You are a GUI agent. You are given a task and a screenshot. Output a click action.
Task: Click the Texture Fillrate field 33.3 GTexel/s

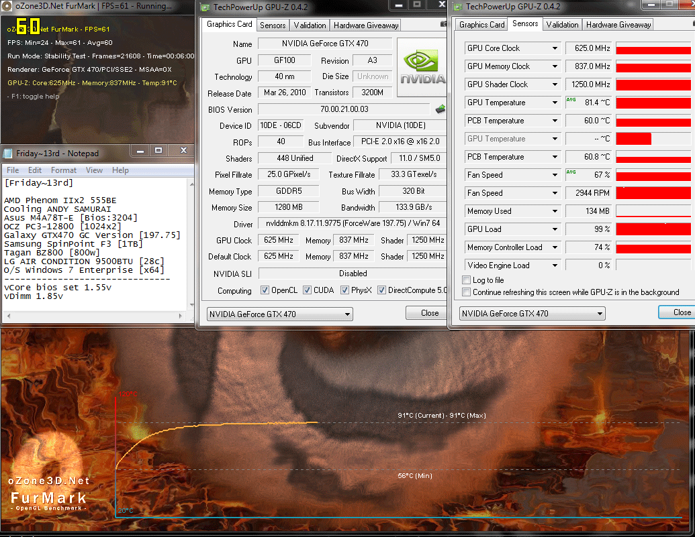click(413, 174)
